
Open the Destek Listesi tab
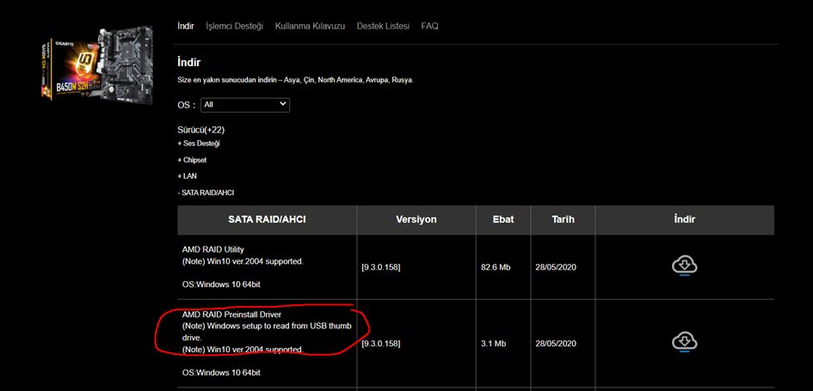click(383, 26)
